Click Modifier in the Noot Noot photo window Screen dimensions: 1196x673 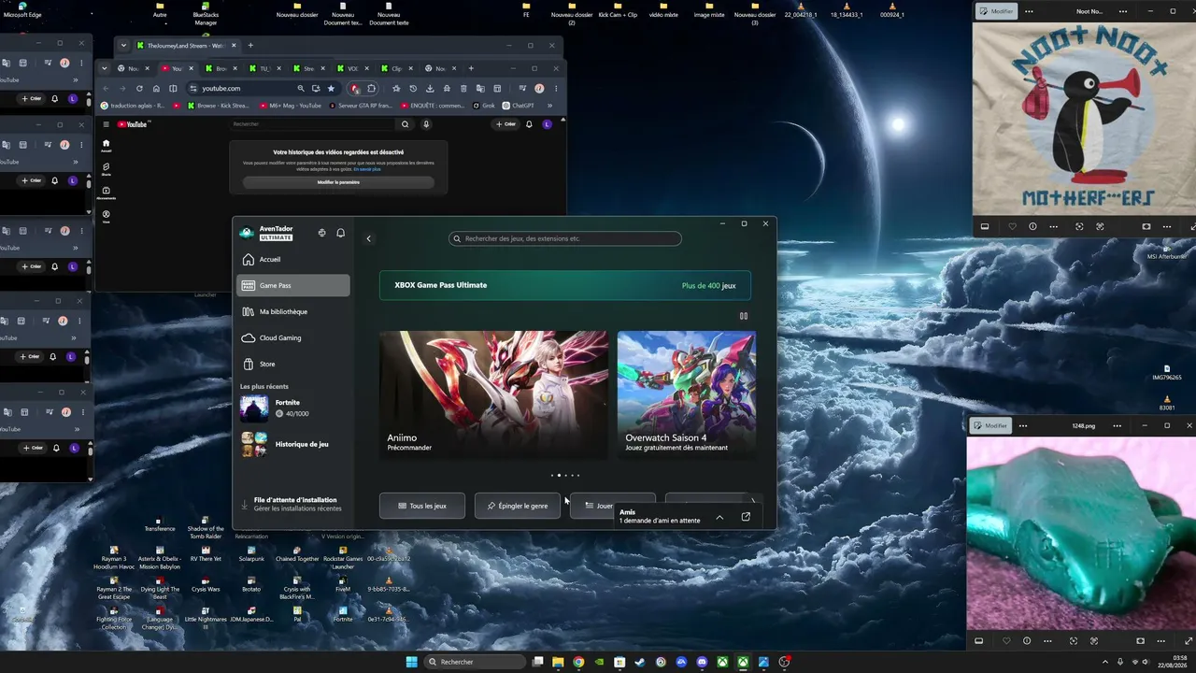coord(996,11)
